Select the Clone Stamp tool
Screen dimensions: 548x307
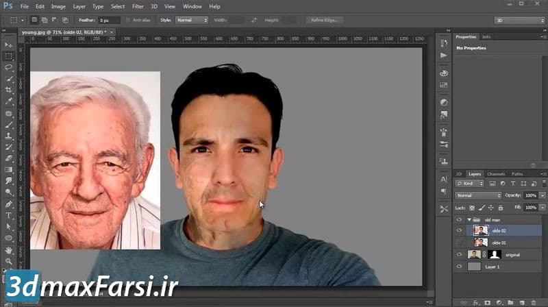click(9, 136)
